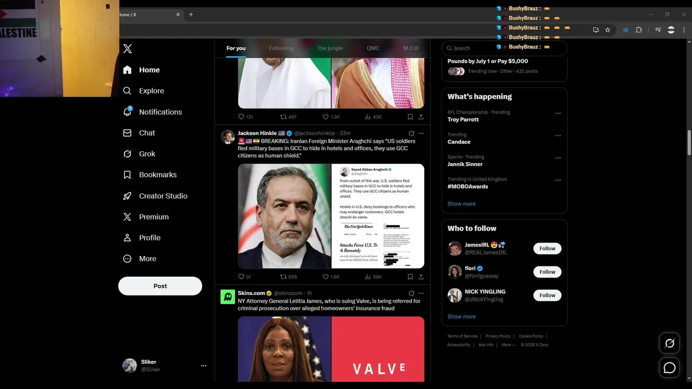This screenshot has height=389, width=692.
Task: Click the page vertical scrollbar thumb
Action: (x=689, y=143)
